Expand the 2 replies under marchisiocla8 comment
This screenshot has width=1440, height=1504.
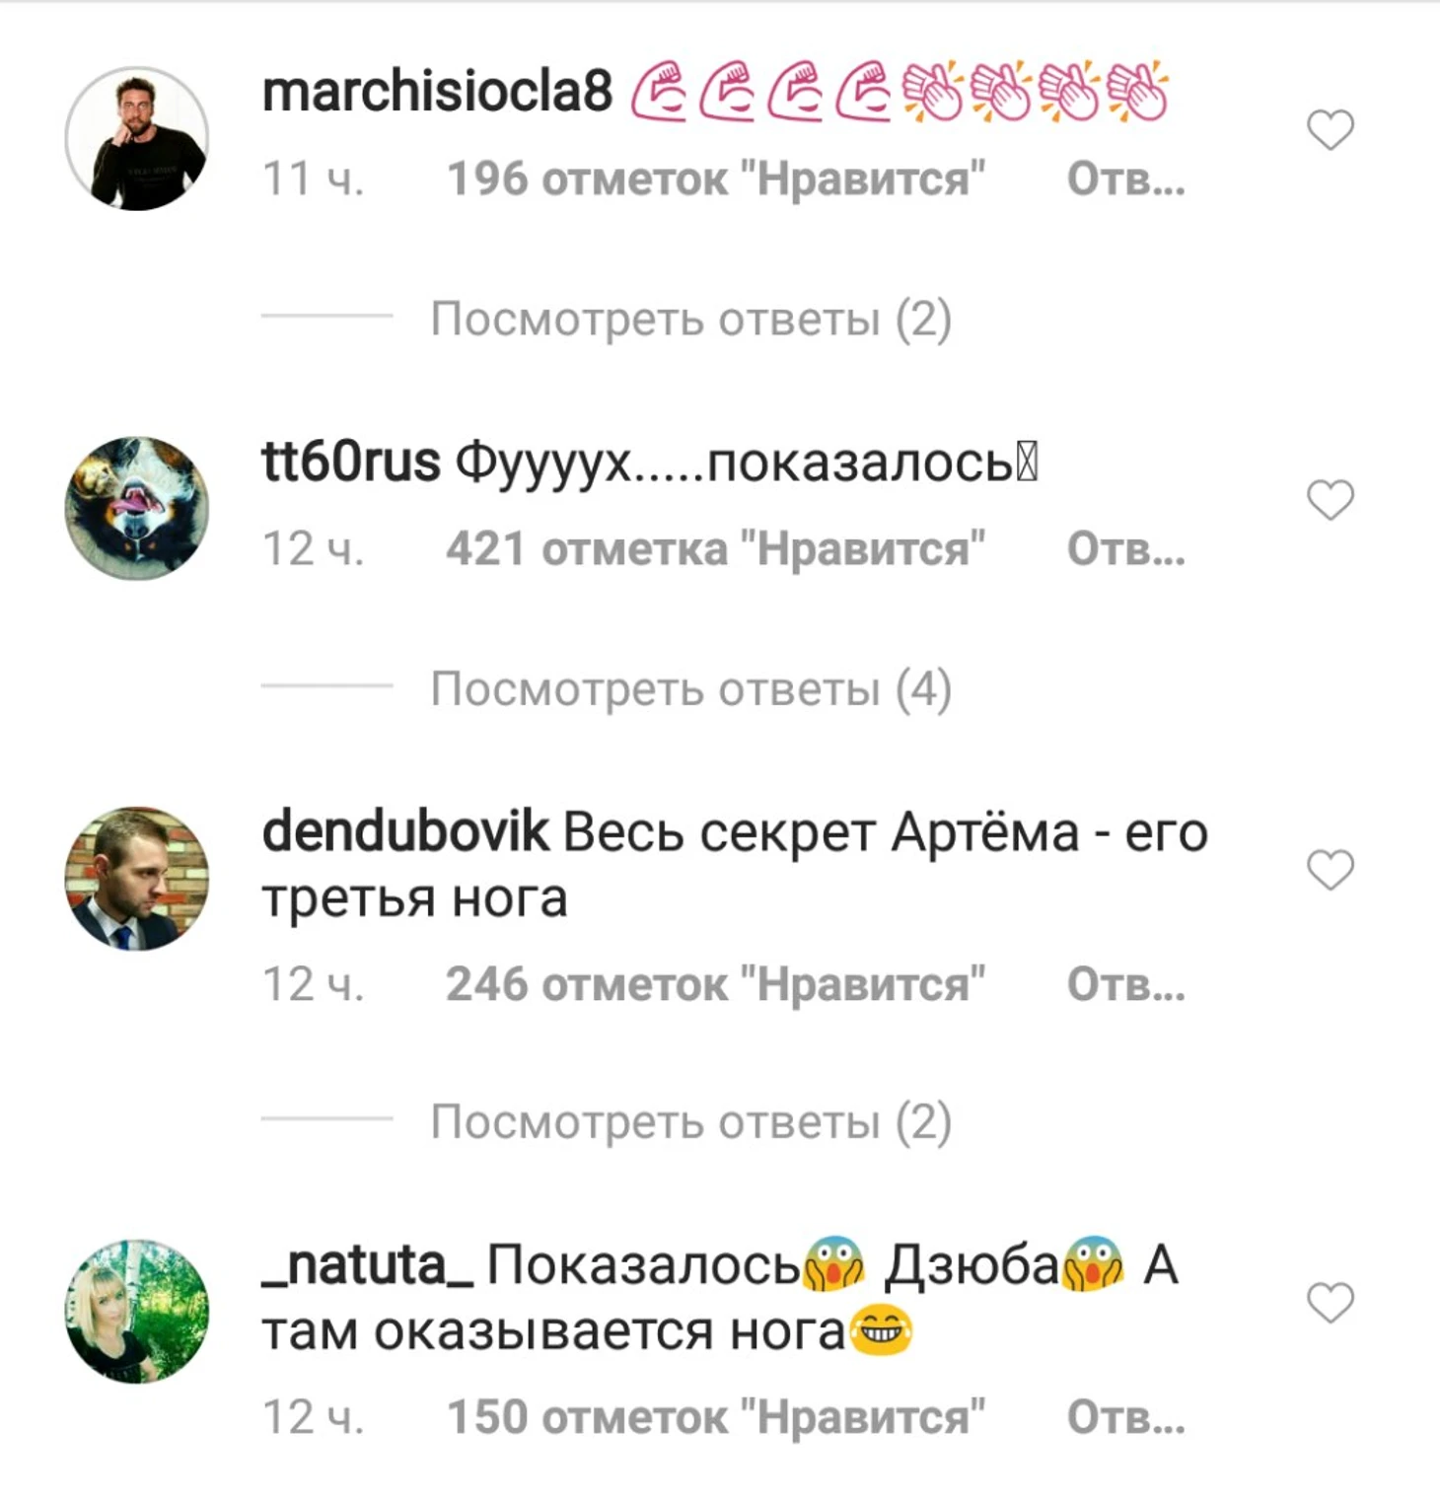tap(690, 319)
